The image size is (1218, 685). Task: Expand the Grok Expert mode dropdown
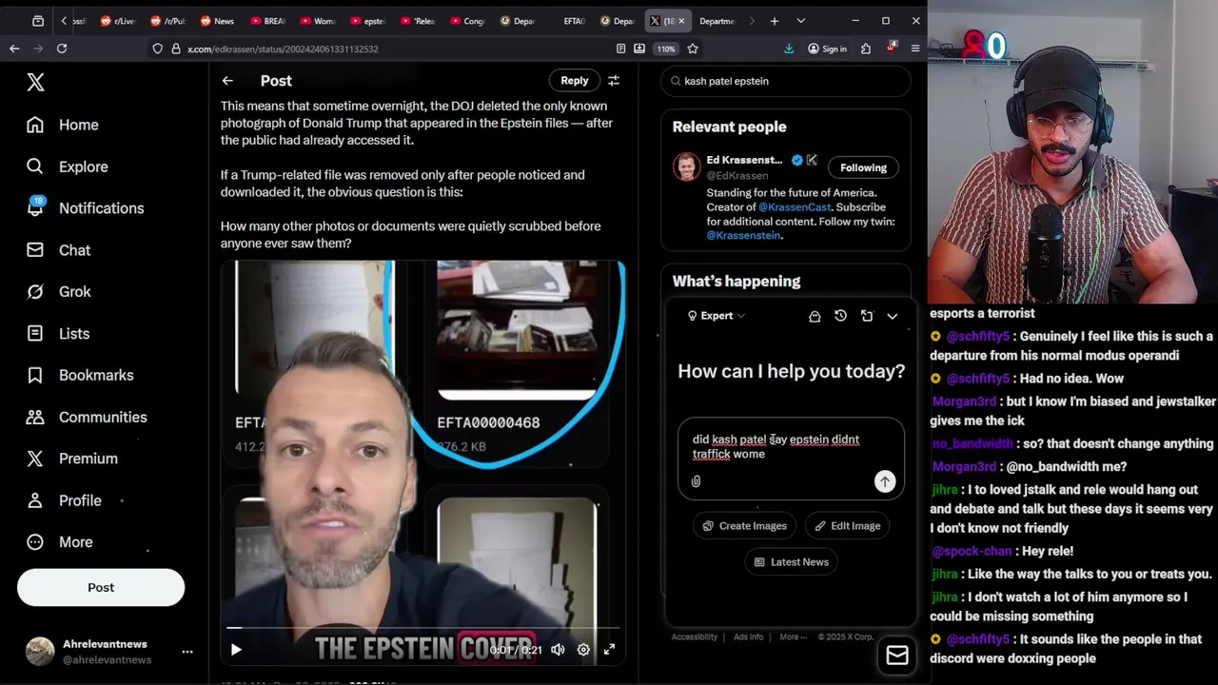click(717, 316)
